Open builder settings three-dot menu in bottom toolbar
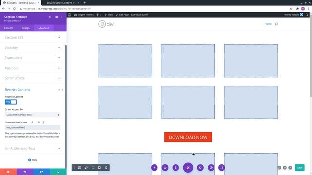 point(74,168)
